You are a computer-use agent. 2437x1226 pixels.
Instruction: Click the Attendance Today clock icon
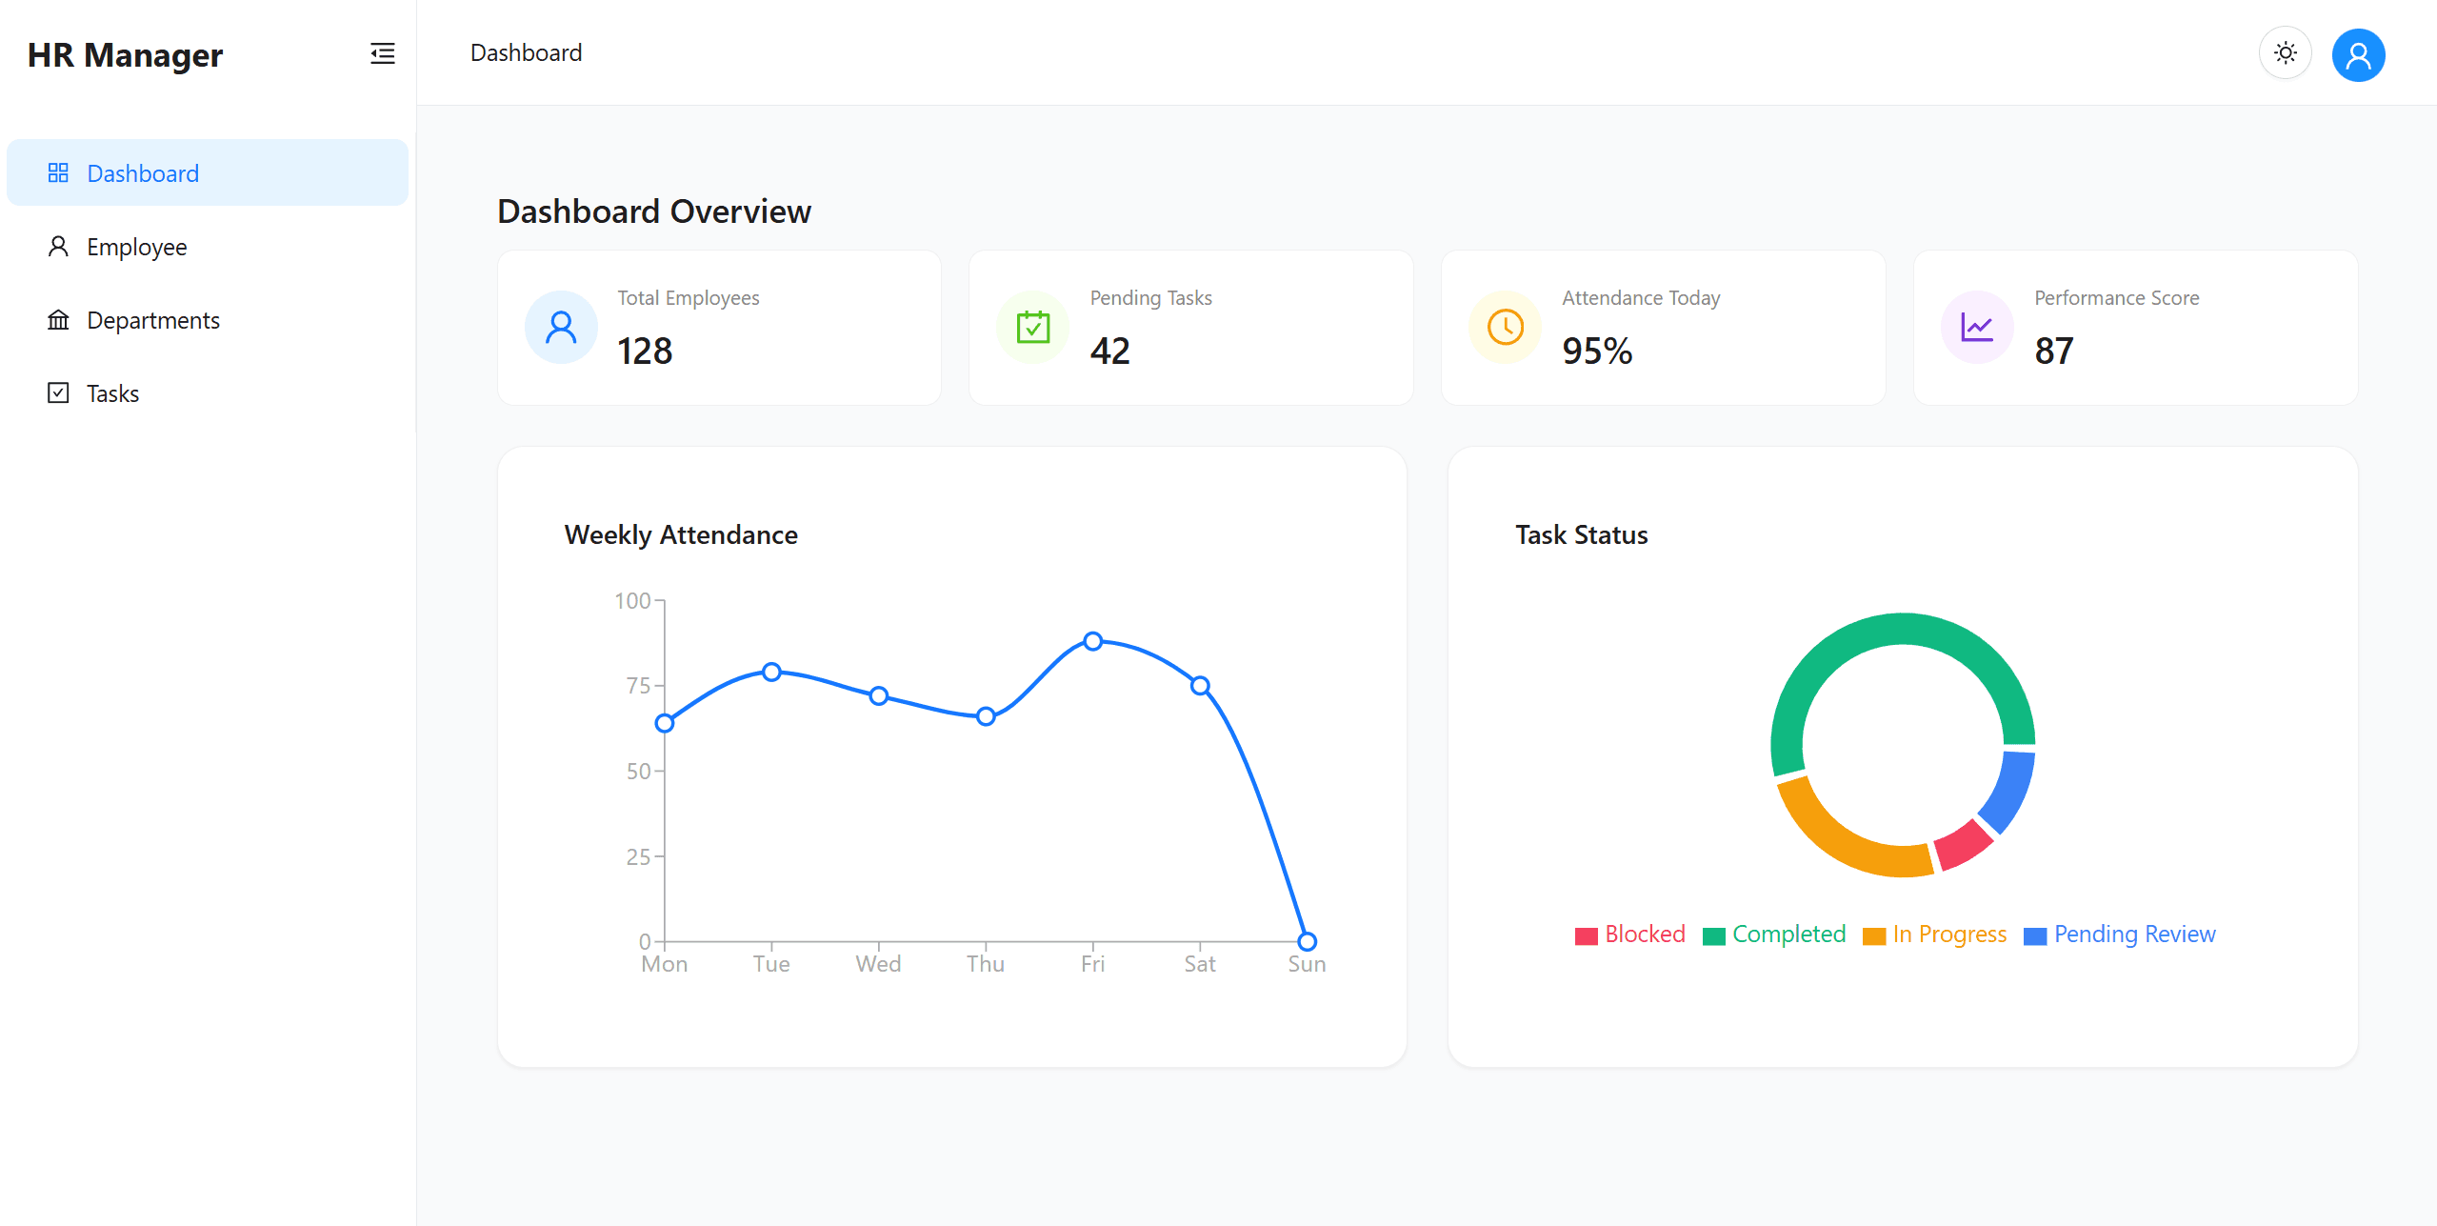1505,327
